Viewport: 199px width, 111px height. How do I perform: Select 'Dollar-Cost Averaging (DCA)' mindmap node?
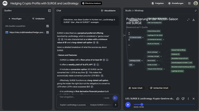point(154,23)
